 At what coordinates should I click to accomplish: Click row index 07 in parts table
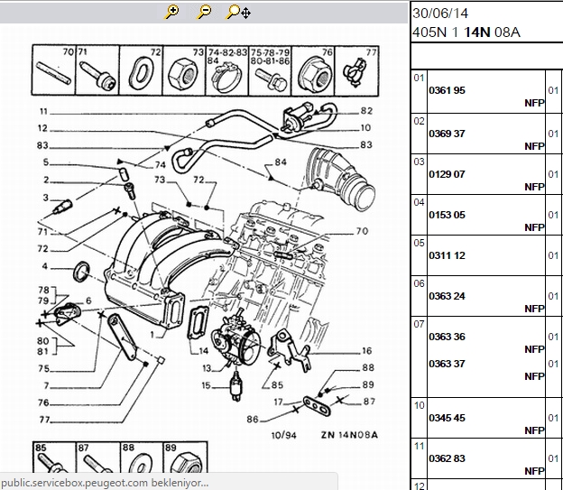click(419, 324)
